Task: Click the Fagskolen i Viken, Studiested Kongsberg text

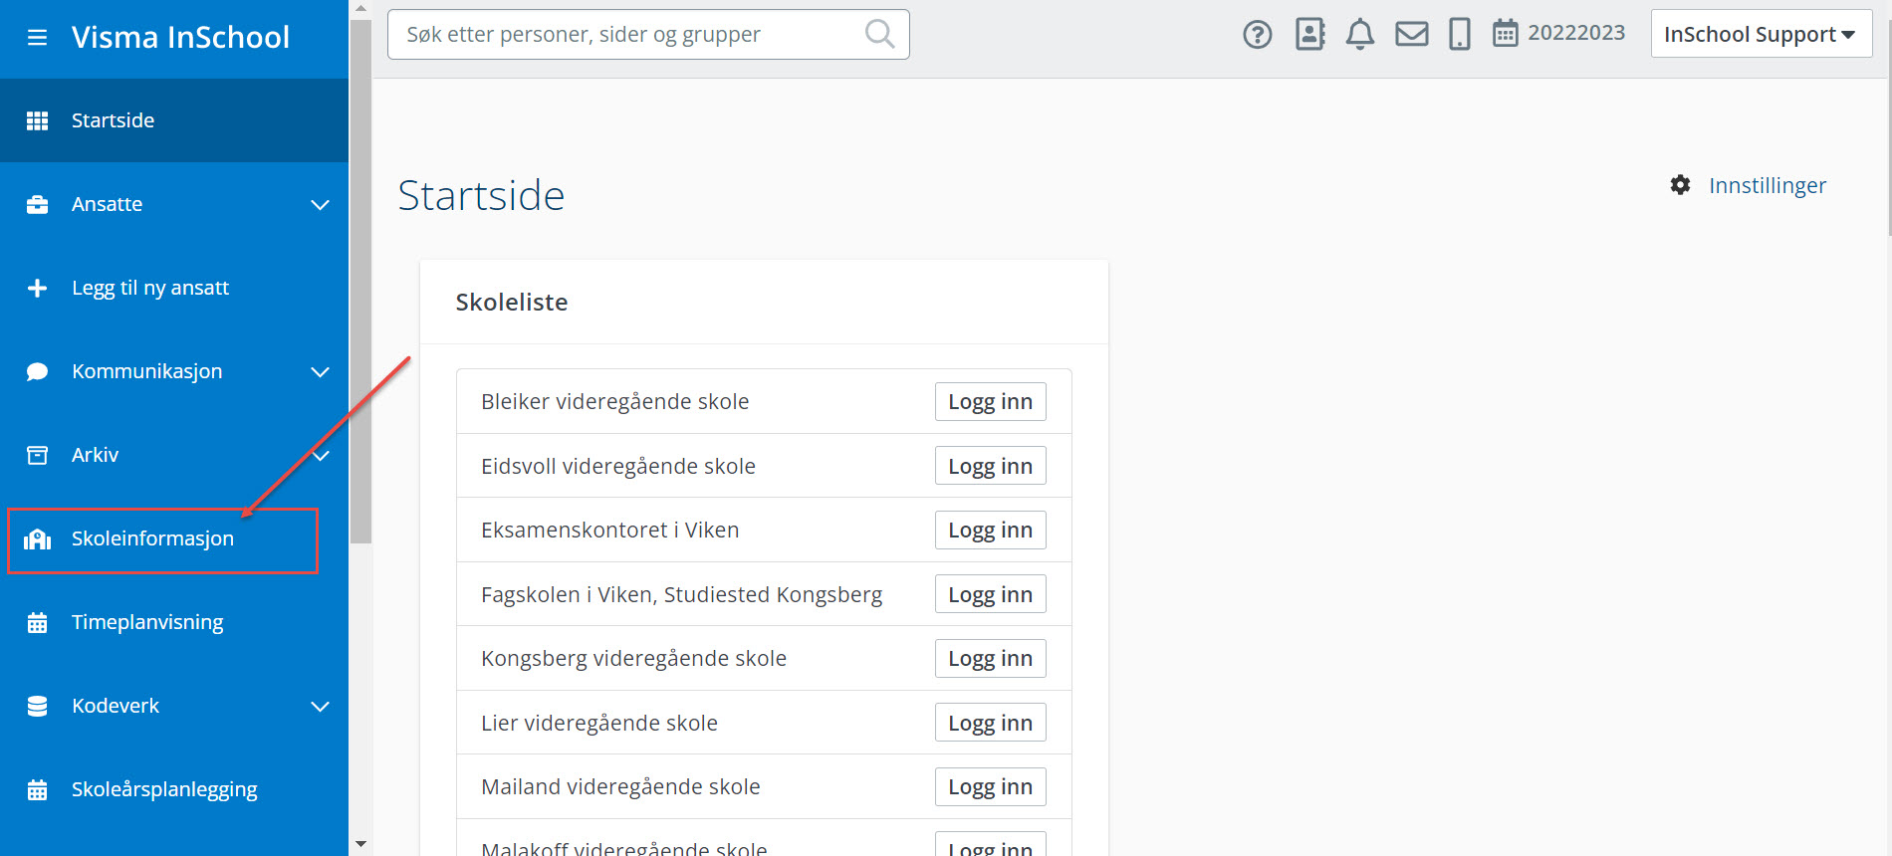Action: click(x=682, y=595)
